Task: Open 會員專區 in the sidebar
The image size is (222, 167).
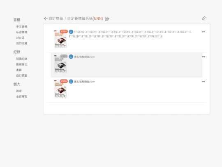Action: pyautogui.click(x=22, y=96)
